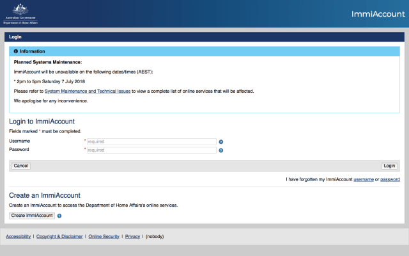Click the Create ImmiAccount button
The image size is (409, 256).
[x=32, y=216]
